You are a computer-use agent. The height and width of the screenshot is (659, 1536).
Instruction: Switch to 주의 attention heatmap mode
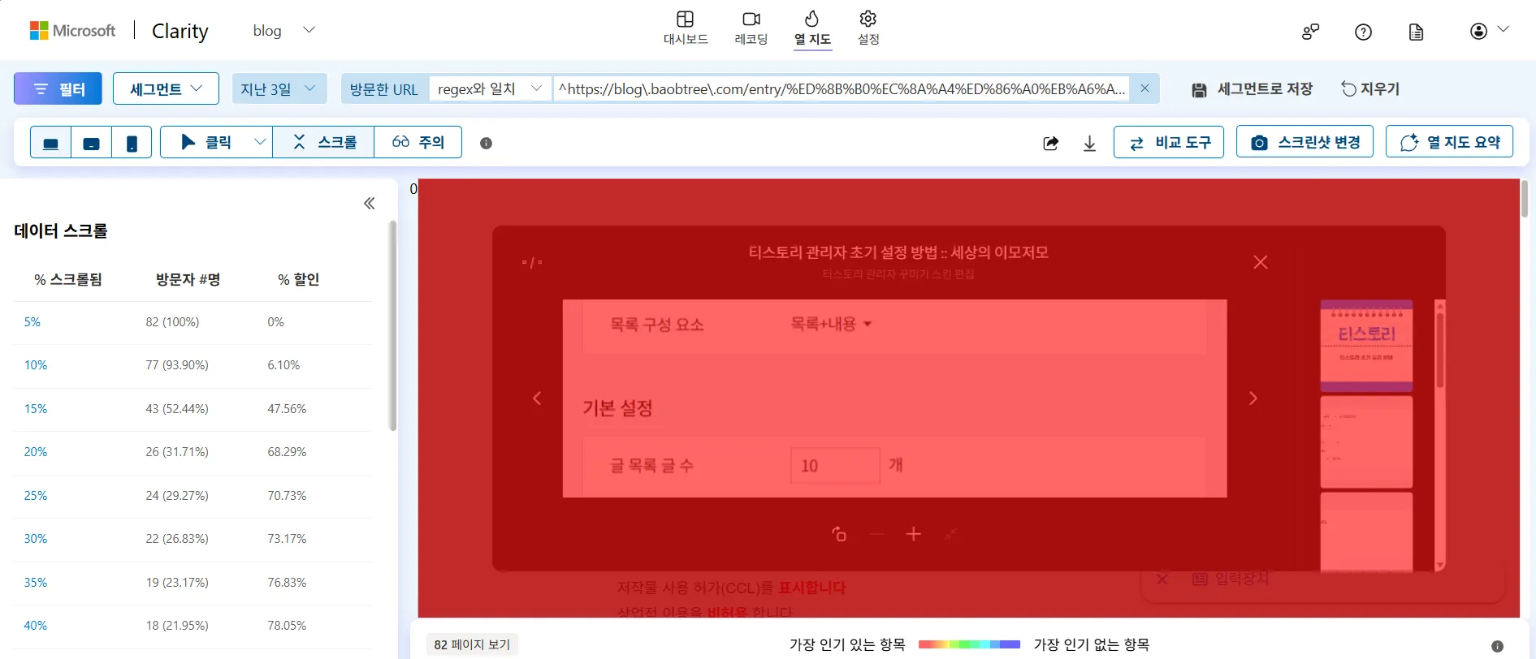pyautogui.click(x=418, y=142)
